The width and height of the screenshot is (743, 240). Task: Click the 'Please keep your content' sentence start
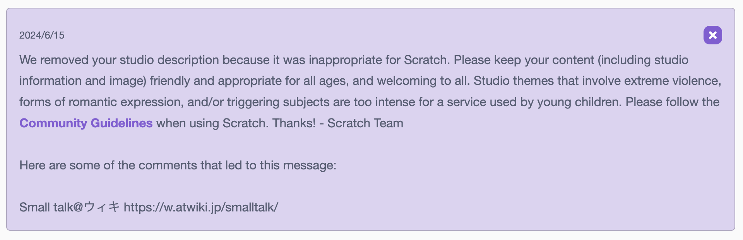click(x=524, y=60)
